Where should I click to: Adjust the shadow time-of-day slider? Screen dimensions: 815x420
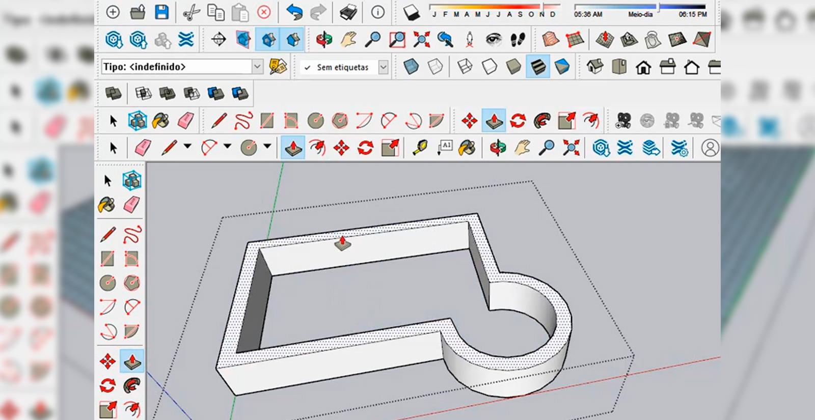click(x=658, y=7)
